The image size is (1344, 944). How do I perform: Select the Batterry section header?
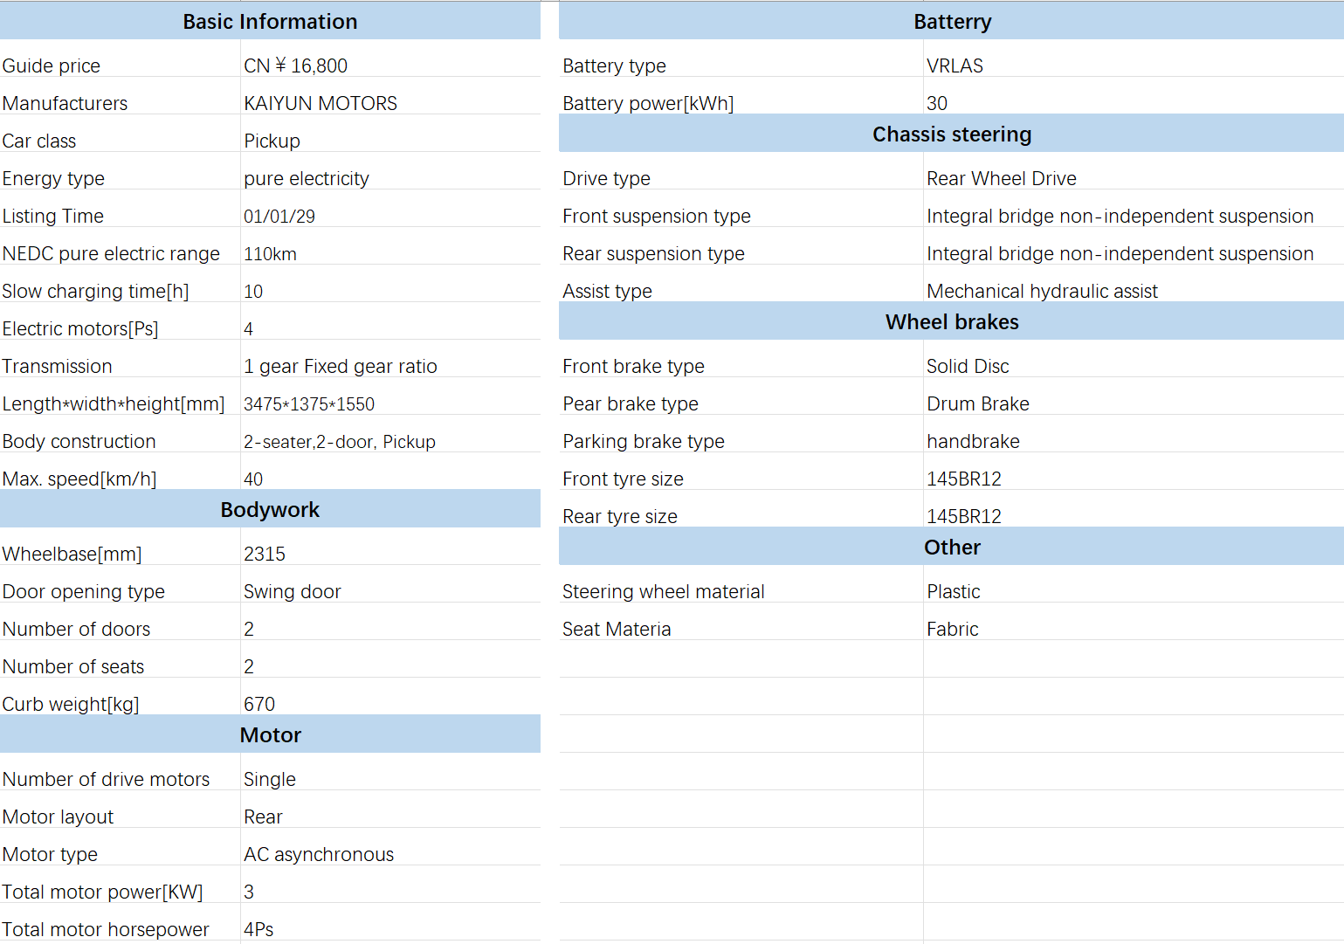click(951, 22)
